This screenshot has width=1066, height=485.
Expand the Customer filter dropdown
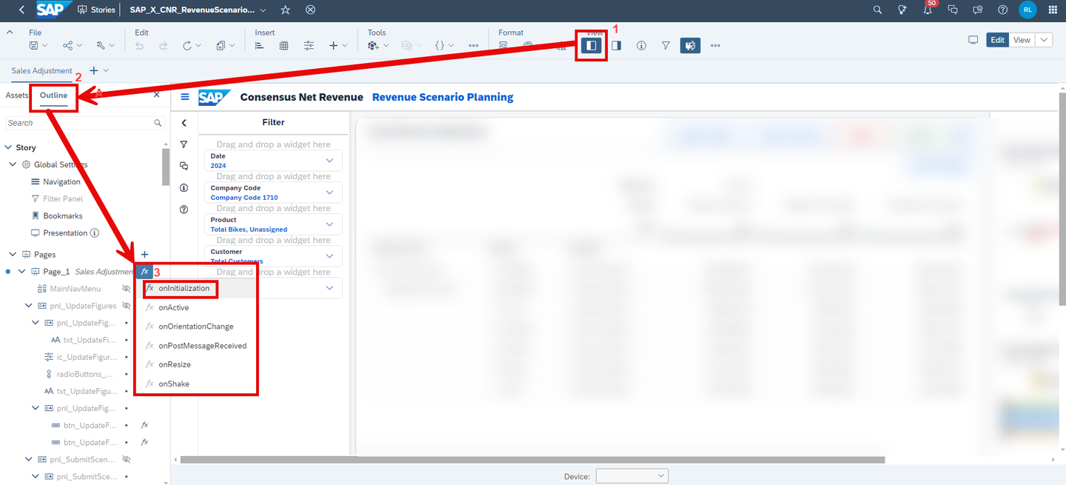(330, 256)
